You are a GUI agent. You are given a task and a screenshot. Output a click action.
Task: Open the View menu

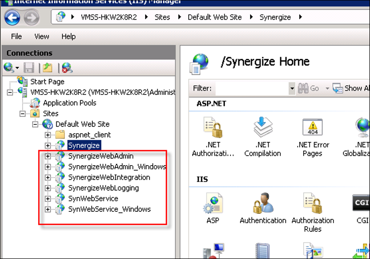42,37
